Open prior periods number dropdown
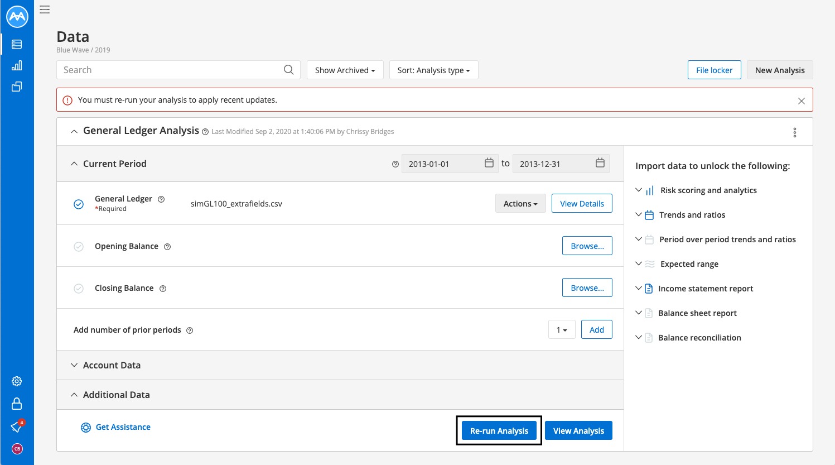Viewport: 835px width, 465px height. click(562, 329)
